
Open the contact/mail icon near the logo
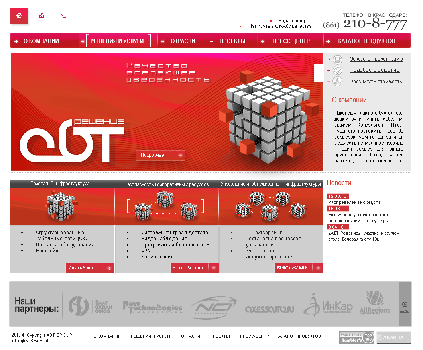click(x=41, y=15)
